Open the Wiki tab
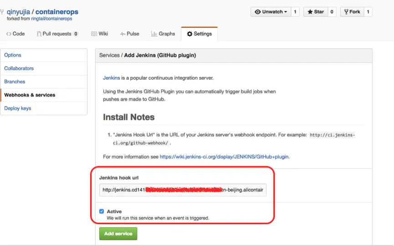This screenshot has width=394, height=246. (99, 34)
